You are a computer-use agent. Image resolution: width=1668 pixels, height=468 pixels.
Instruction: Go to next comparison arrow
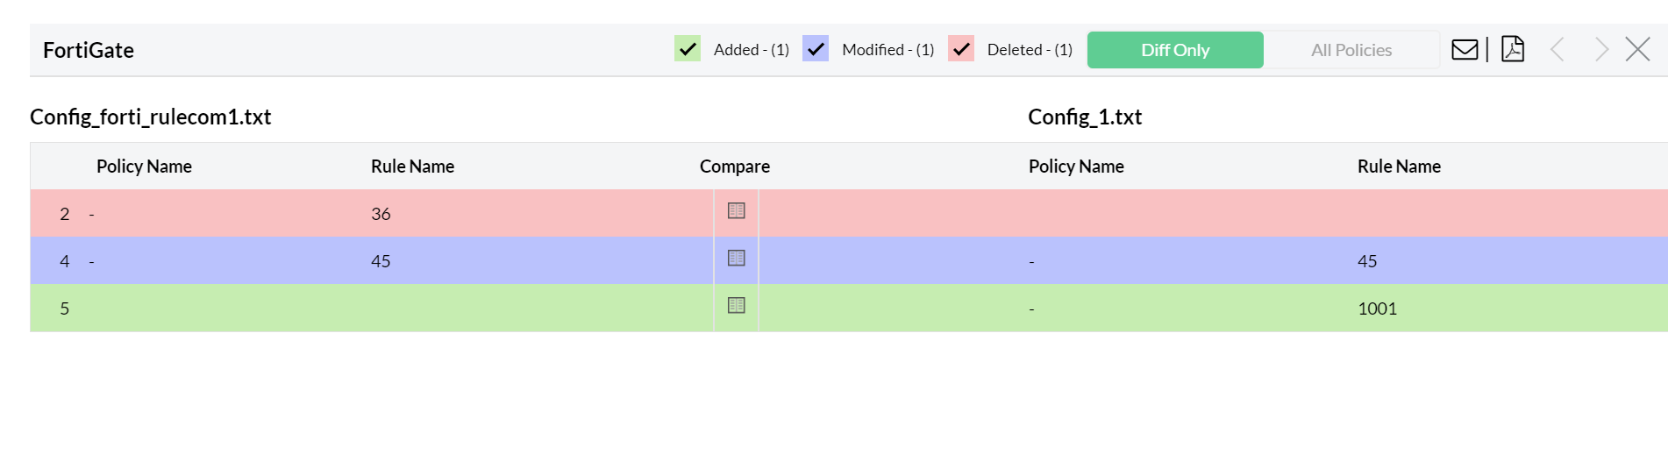tap(1601, 50)
